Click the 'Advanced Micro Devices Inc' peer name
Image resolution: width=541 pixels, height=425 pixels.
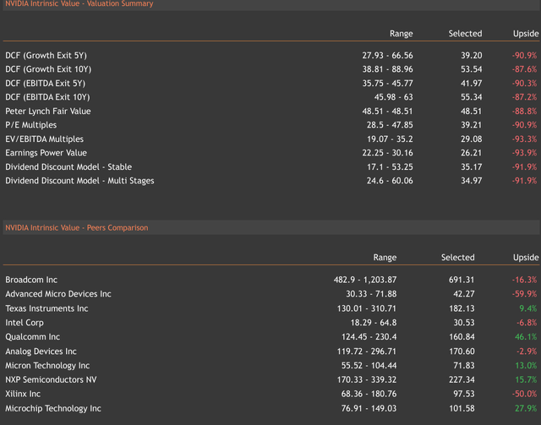(58, 294)
